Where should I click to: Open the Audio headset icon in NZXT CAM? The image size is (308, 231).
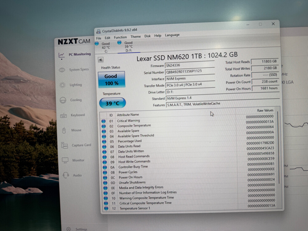[66, 175]
